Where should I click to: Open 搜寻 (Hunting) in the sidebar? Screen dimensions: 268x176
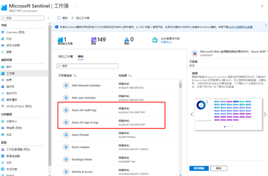[9, 80]
